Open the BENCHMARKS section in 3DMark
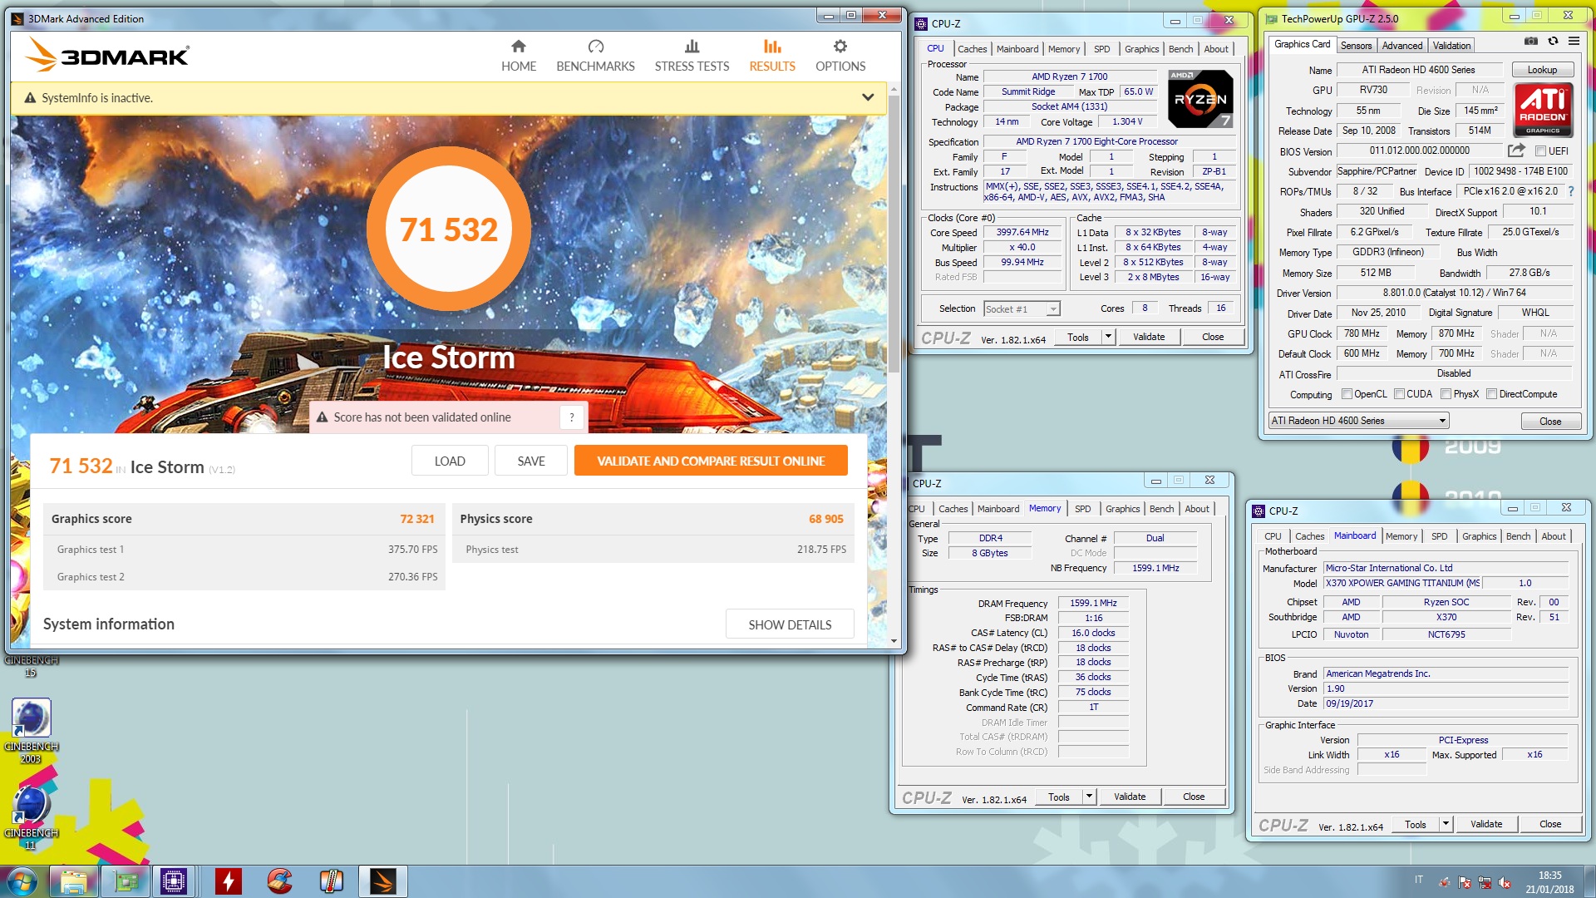The height and width of the screenshot is (898, 1596). coord(595,56)
